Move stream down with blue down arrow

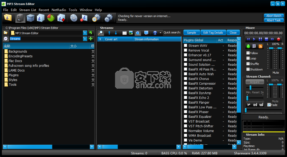[116, 33]
